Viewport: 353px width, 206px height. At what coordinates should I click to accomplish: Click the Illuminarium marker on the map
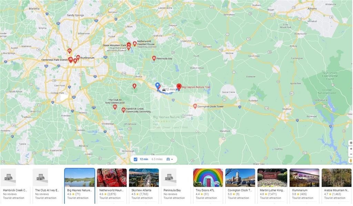click(x=78, y=58)
